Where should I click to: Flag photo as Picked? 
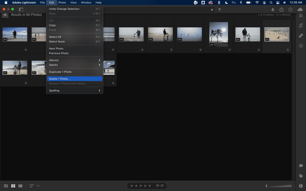click(158, 186)
